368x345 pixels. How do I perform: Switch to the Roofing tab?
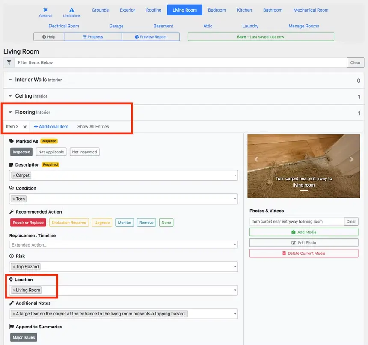[154, 10]
